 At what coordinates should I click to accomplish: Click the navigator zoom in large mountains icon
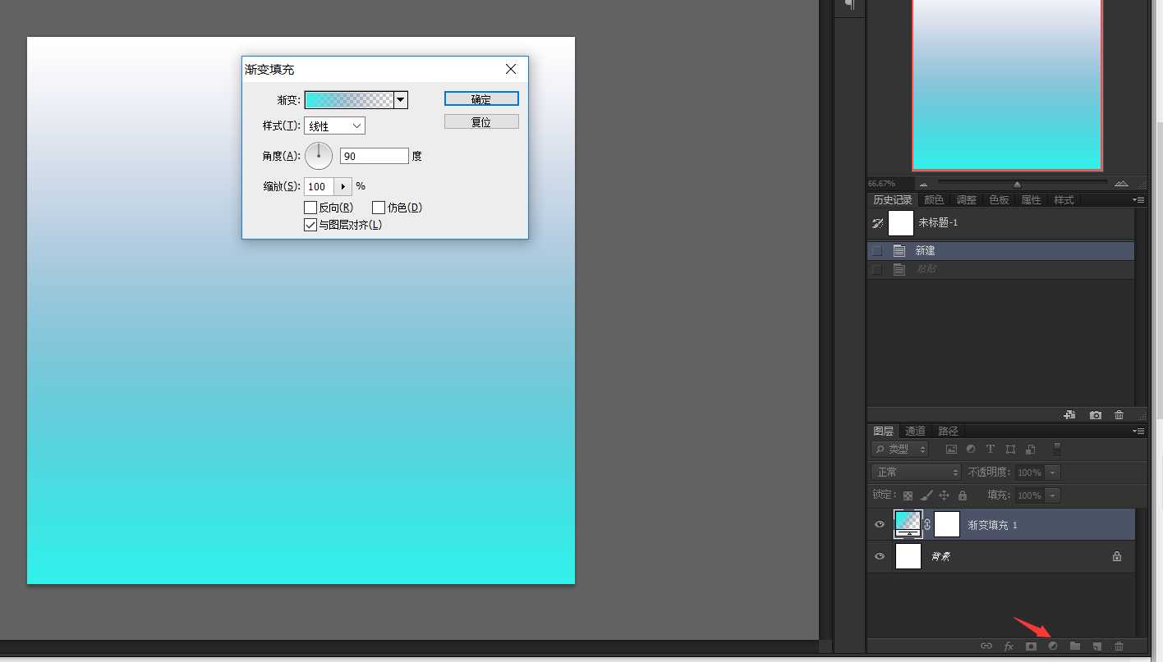point(1121,183)
